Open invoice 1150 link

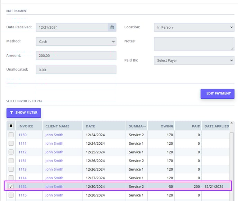point(22,135)
